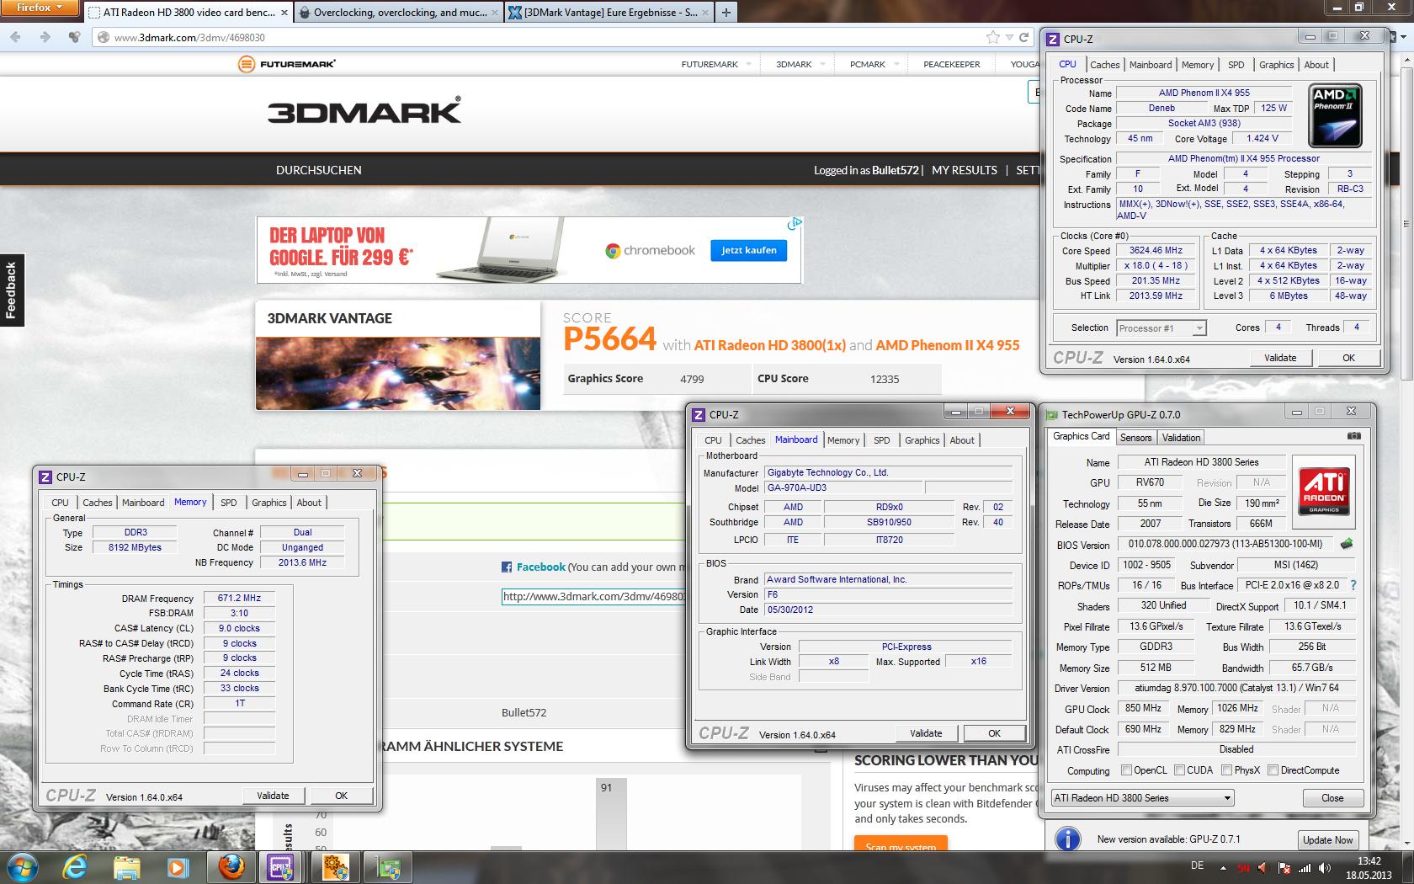Viewport: 1414px width, 884px height.
Task: Open a new browser tab with plus button
Action: pyautogui.click(x=726, y=13)
